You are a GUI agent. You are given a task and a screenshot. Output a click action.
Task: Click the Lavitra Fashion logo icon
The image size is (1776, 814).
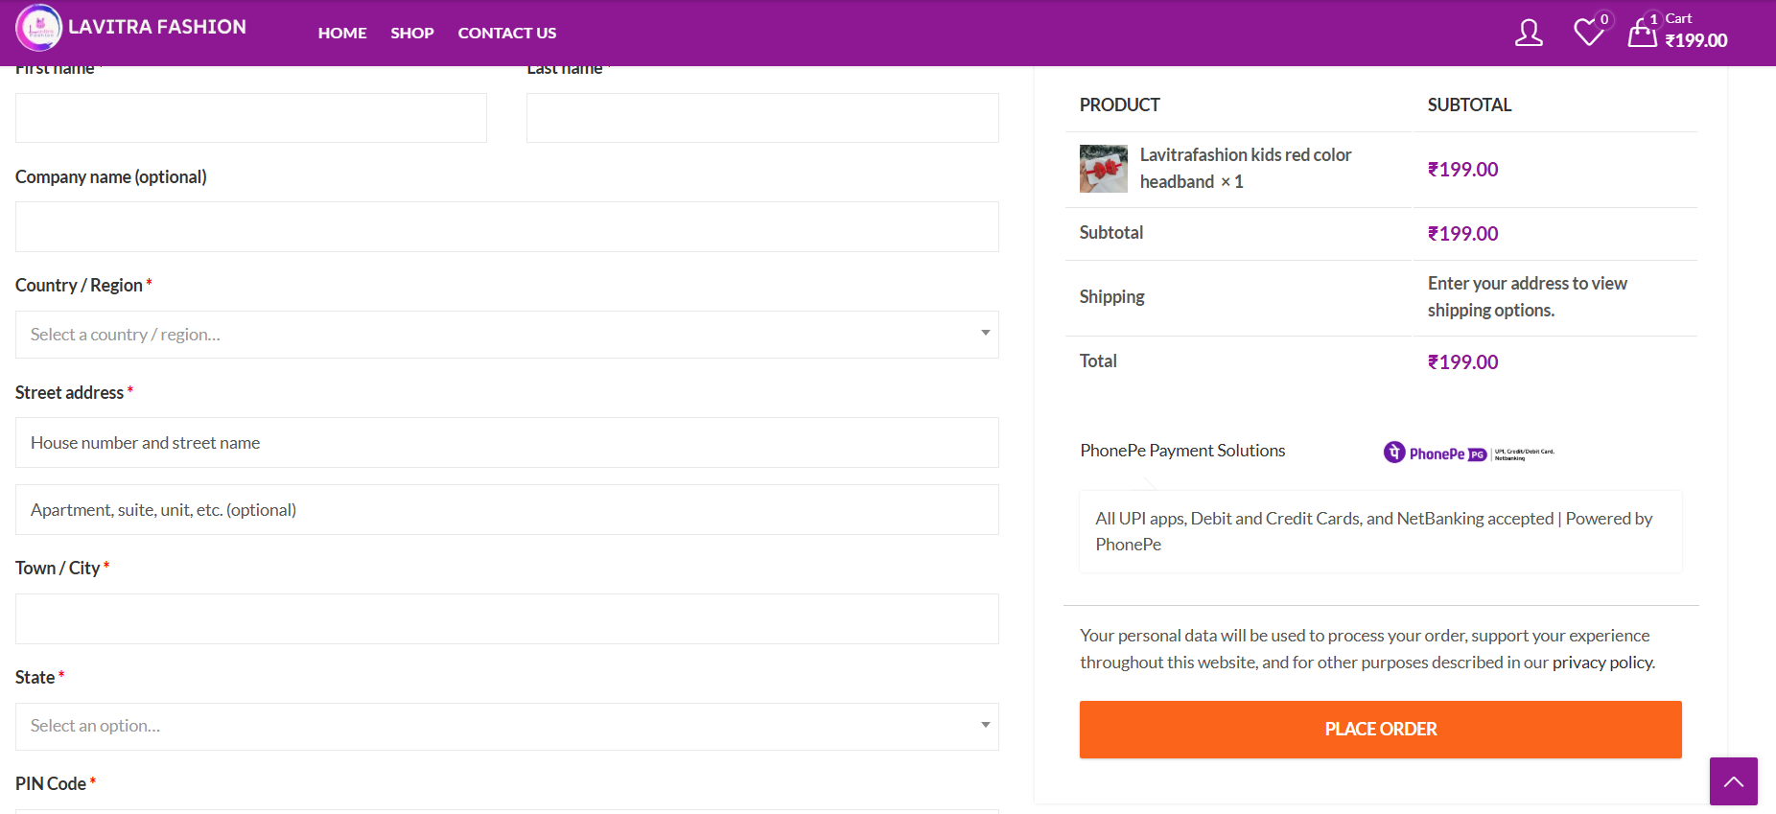(39, 28)
